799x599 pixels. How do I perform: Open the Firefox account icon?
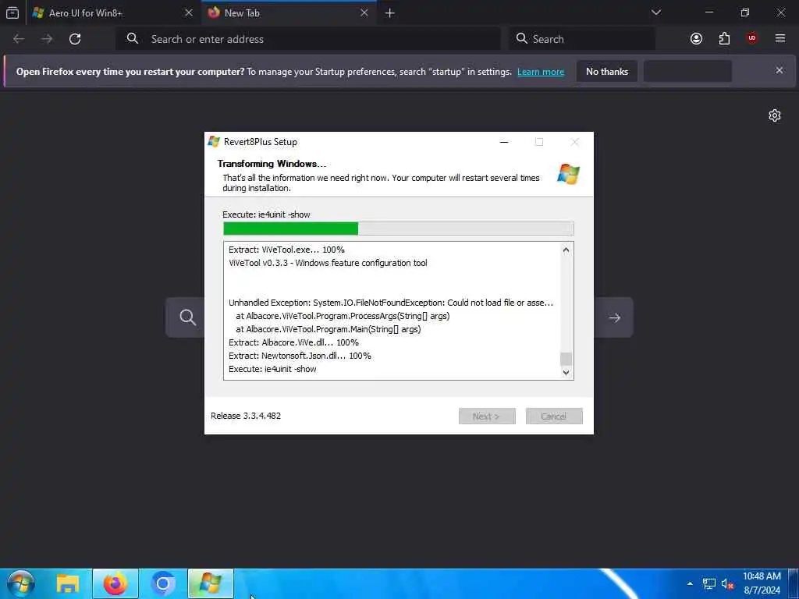[696, 39]
